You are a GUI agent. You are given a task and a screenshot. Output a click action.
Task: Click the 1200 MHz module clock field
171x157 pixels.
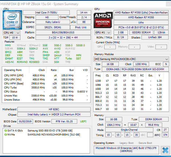[x=141, y=64]
